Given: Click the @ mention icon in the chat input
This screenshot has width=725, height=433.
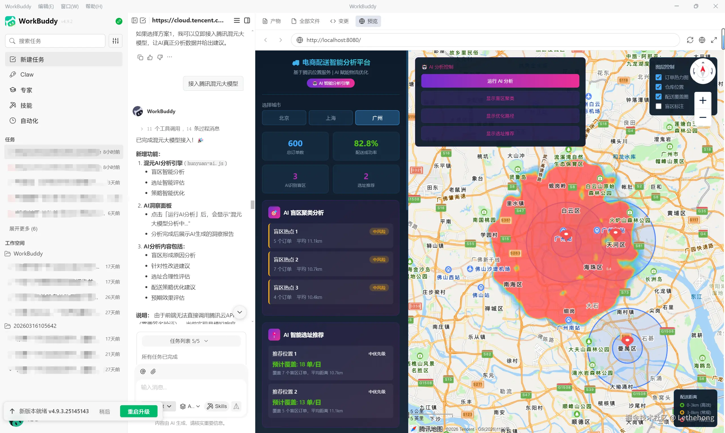Looking at the screenshot, I should click(143, 371).
